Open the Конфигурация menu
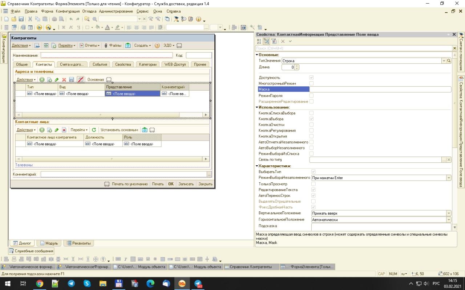 [68, 11]
